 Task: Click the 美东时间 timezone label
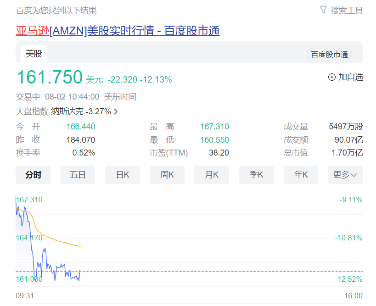[120, 97]
